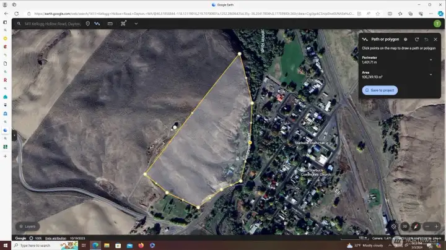Click the restart drawing arrow icon

click(417, 39)
